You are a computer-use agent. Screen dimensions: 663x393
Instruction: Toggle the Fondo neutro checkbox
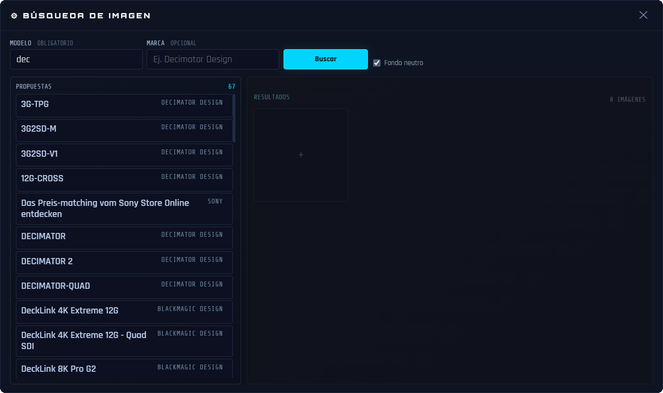(377, 63)
